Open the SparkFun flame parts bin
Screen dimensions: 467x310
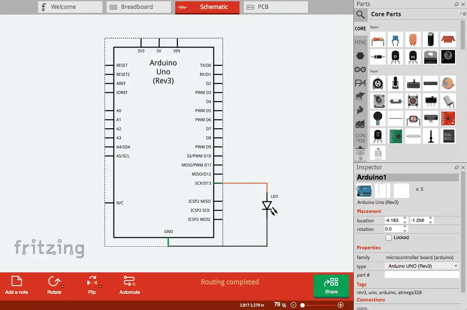360,110
